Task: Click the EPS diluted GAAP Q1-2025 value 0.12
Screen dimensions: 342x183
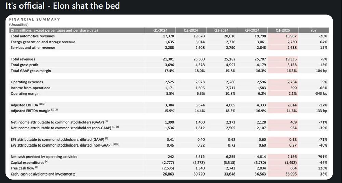Action: click(x=293, y=139)
